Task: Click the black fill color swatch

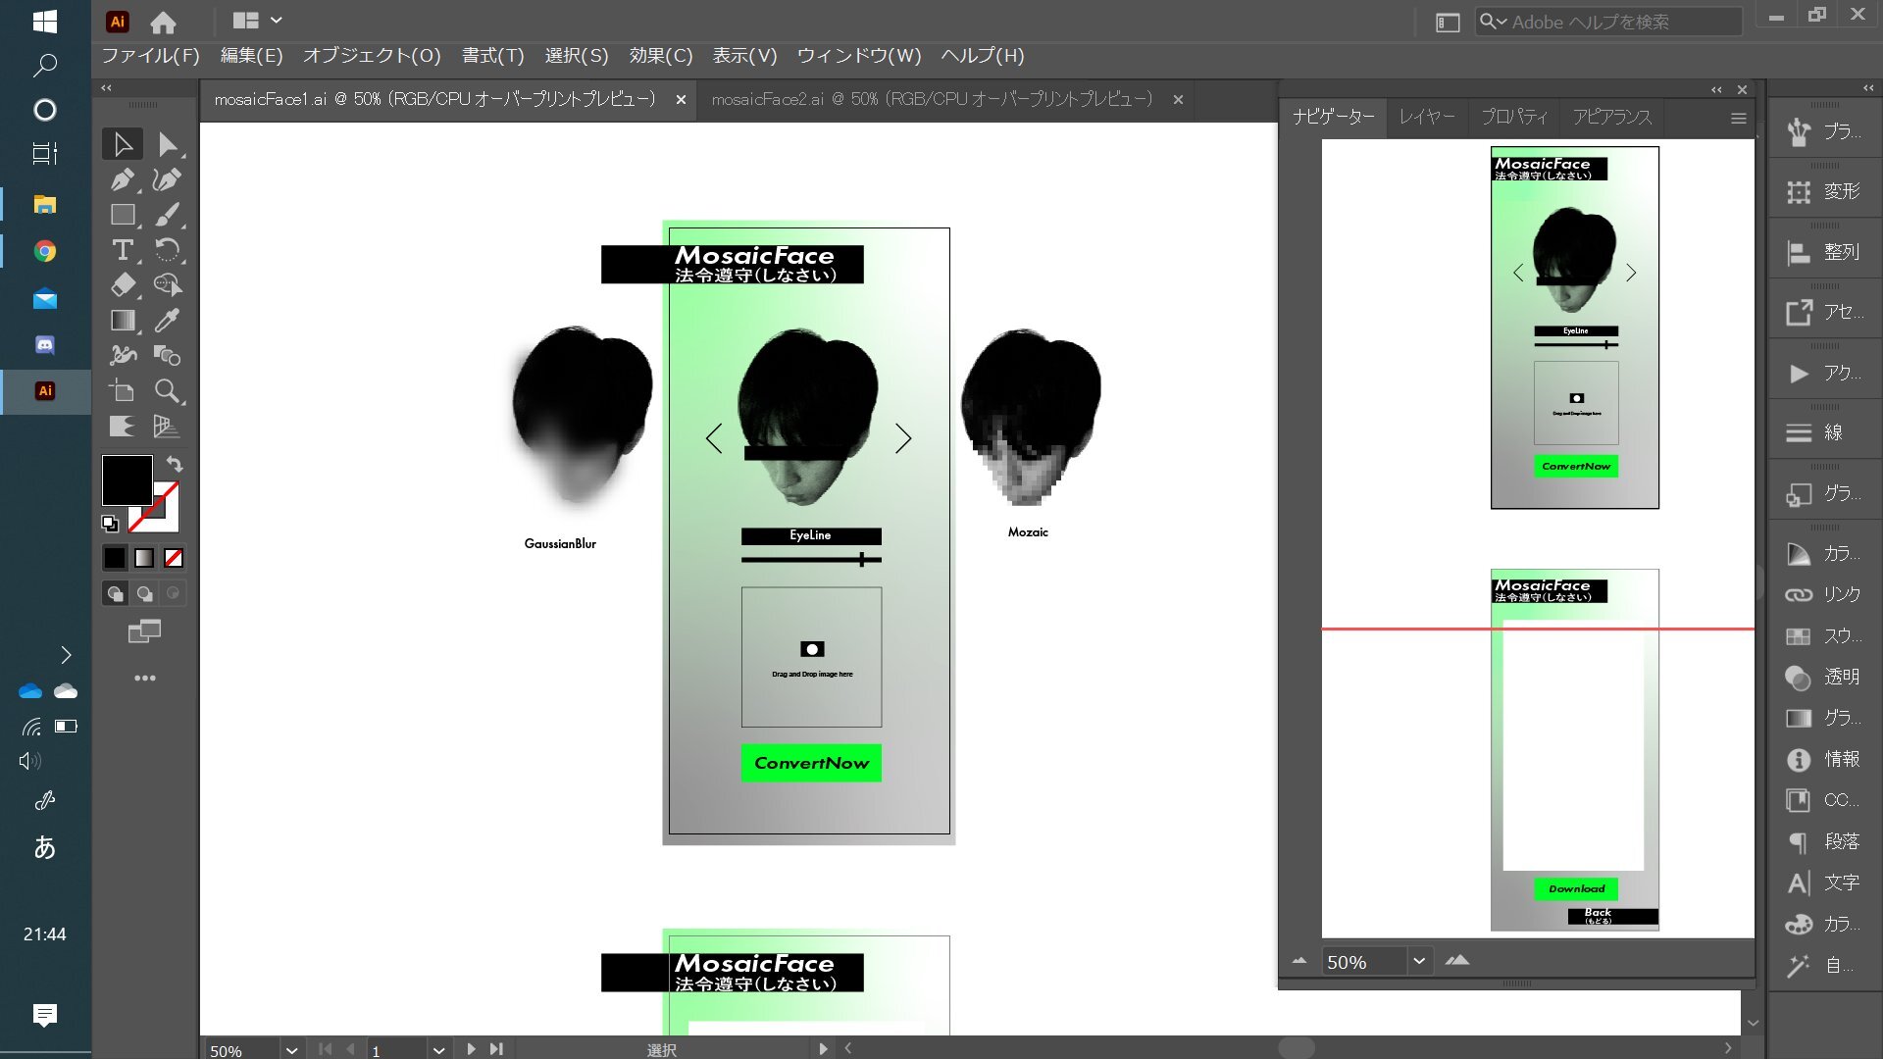Action: (127, 479)
